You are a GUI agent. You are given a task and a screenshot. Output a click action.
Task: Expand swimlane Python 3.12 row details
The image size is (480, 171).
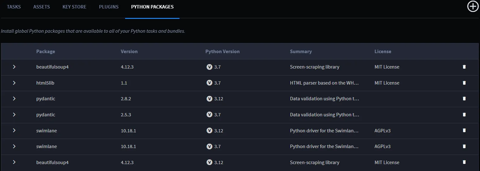click(x=14, y=130)
